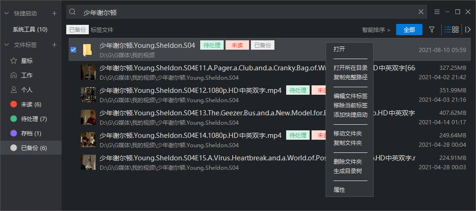The width and height of the screenshot is (476, 211).
Task: Add a new quick launch item
Action: (54, 14)
